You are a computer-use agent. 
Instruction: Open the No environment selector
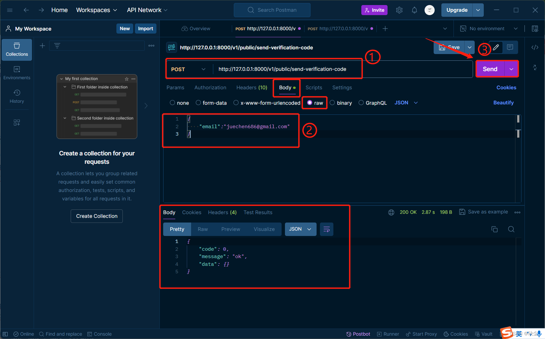[x=489, y=29]
